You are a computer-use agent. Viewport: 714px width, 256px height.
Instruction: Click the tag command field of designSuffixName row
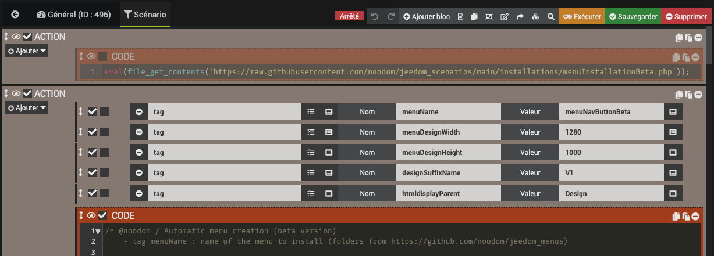coord(225,173)
